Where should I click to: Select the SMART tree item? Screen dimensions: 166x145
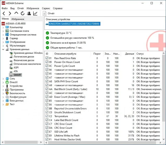16,75
